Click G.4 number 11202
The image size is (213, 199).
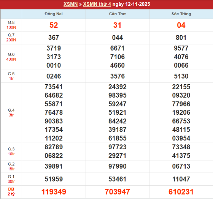click(x=54, y=138)
